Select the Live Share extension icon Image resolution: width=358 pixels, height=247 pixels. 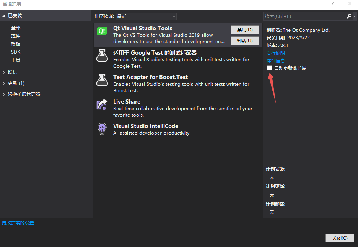(x=102, y=104)
